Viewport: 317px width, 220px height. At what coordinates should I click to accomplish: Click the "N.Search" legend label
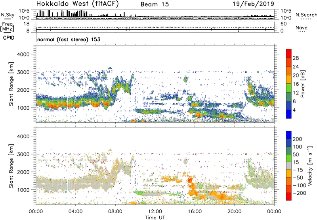click(306, 15)
